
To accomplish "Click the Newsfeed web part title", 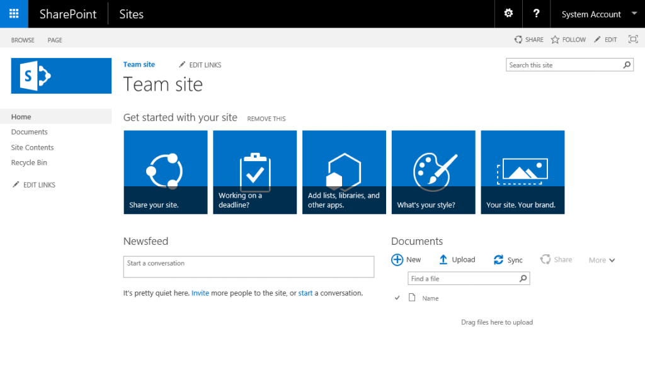I will pos(146,241).
